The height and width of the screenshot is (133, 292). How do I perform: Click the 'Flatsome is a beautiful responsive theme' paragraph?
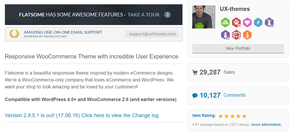point(89,80)
